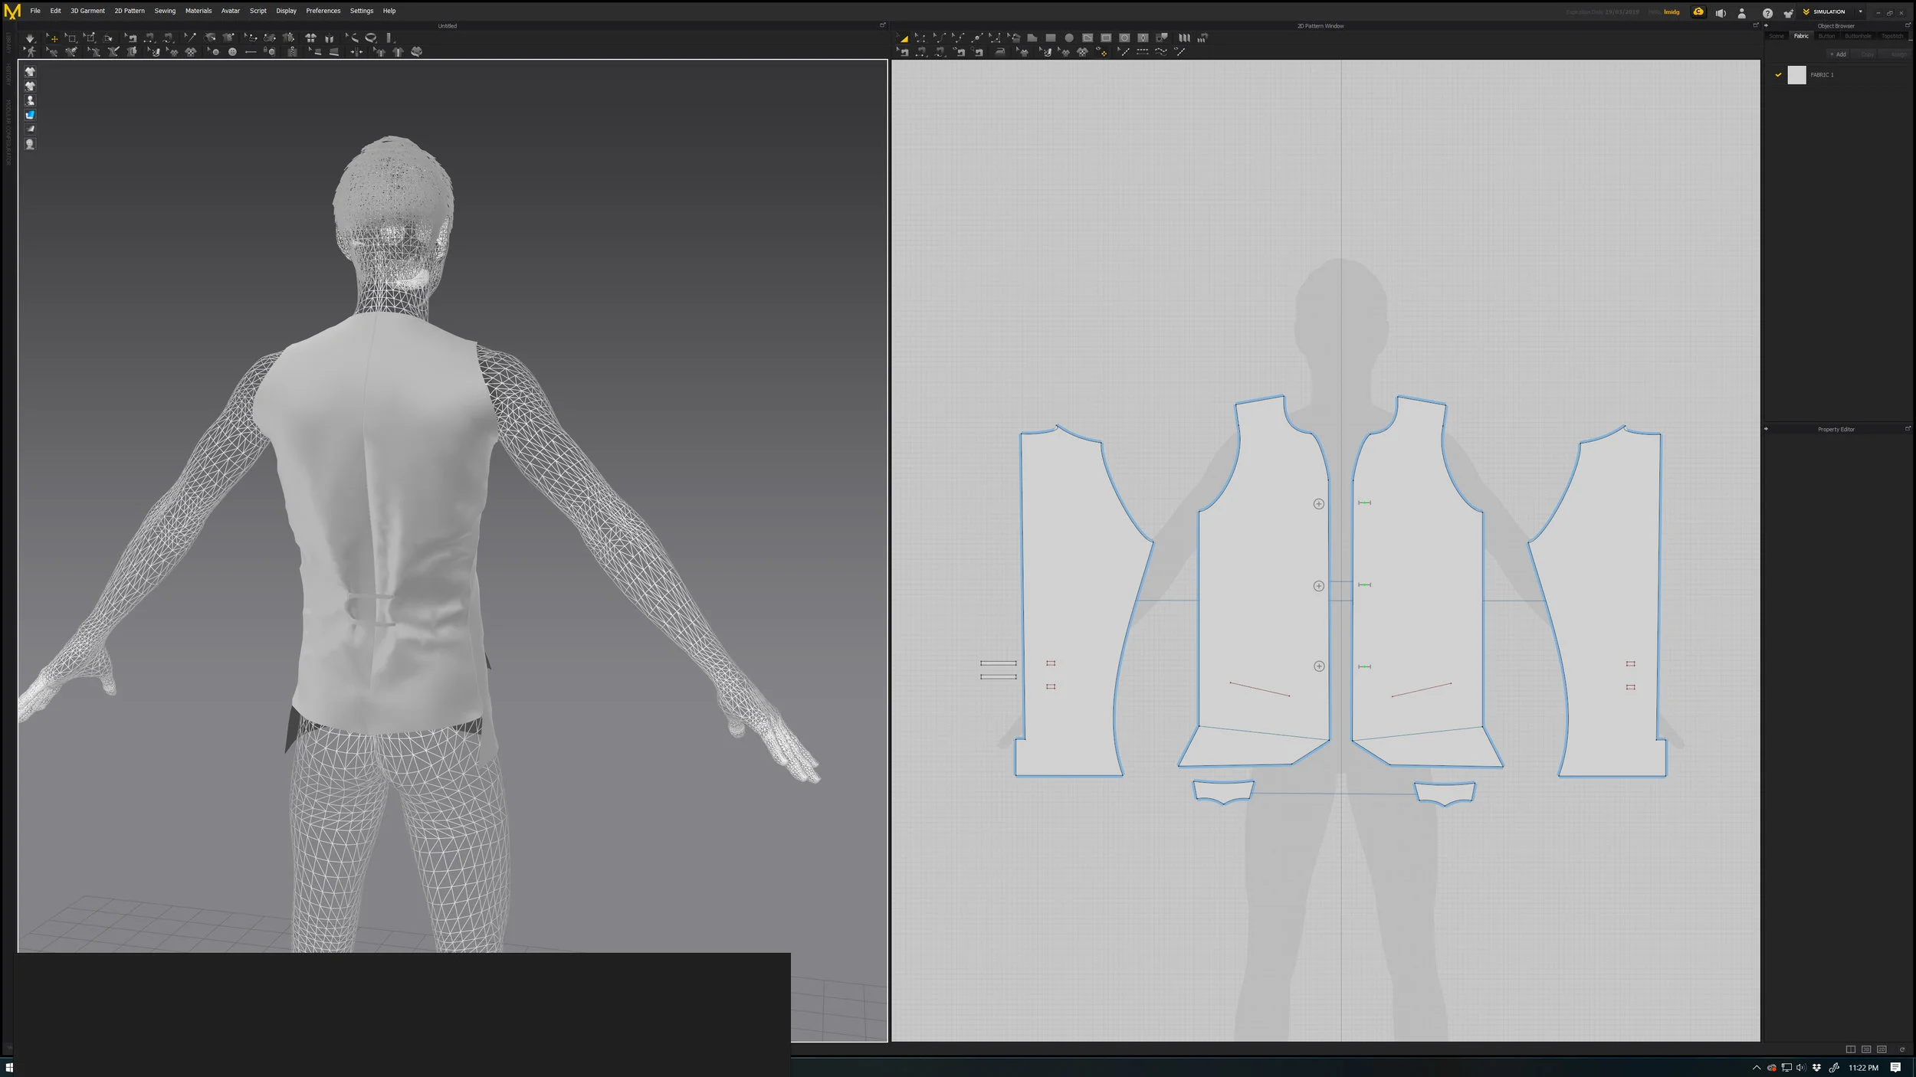
Task: Open the SIMULATION mode dropdown arrow
Action: pos(1860,11)
